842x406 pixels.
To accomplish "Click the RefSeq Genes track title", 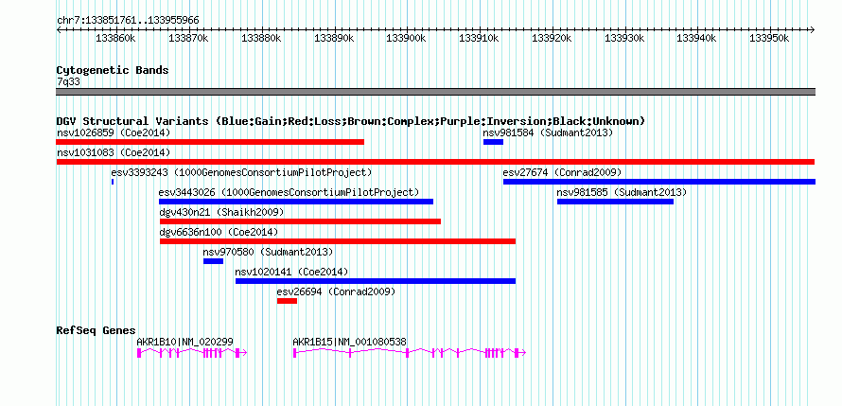I will 96,330.
